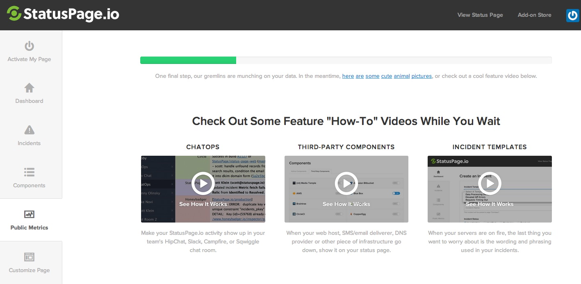Click the StatusPage.io logo in header
The width and height of the screenshot is (581, 284).
click(x=63, y=14)
